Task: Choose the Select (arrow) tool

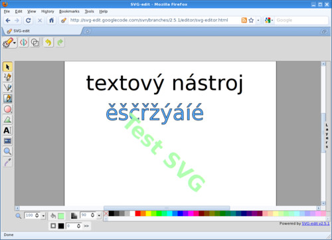Action: [x=7, y=66]
